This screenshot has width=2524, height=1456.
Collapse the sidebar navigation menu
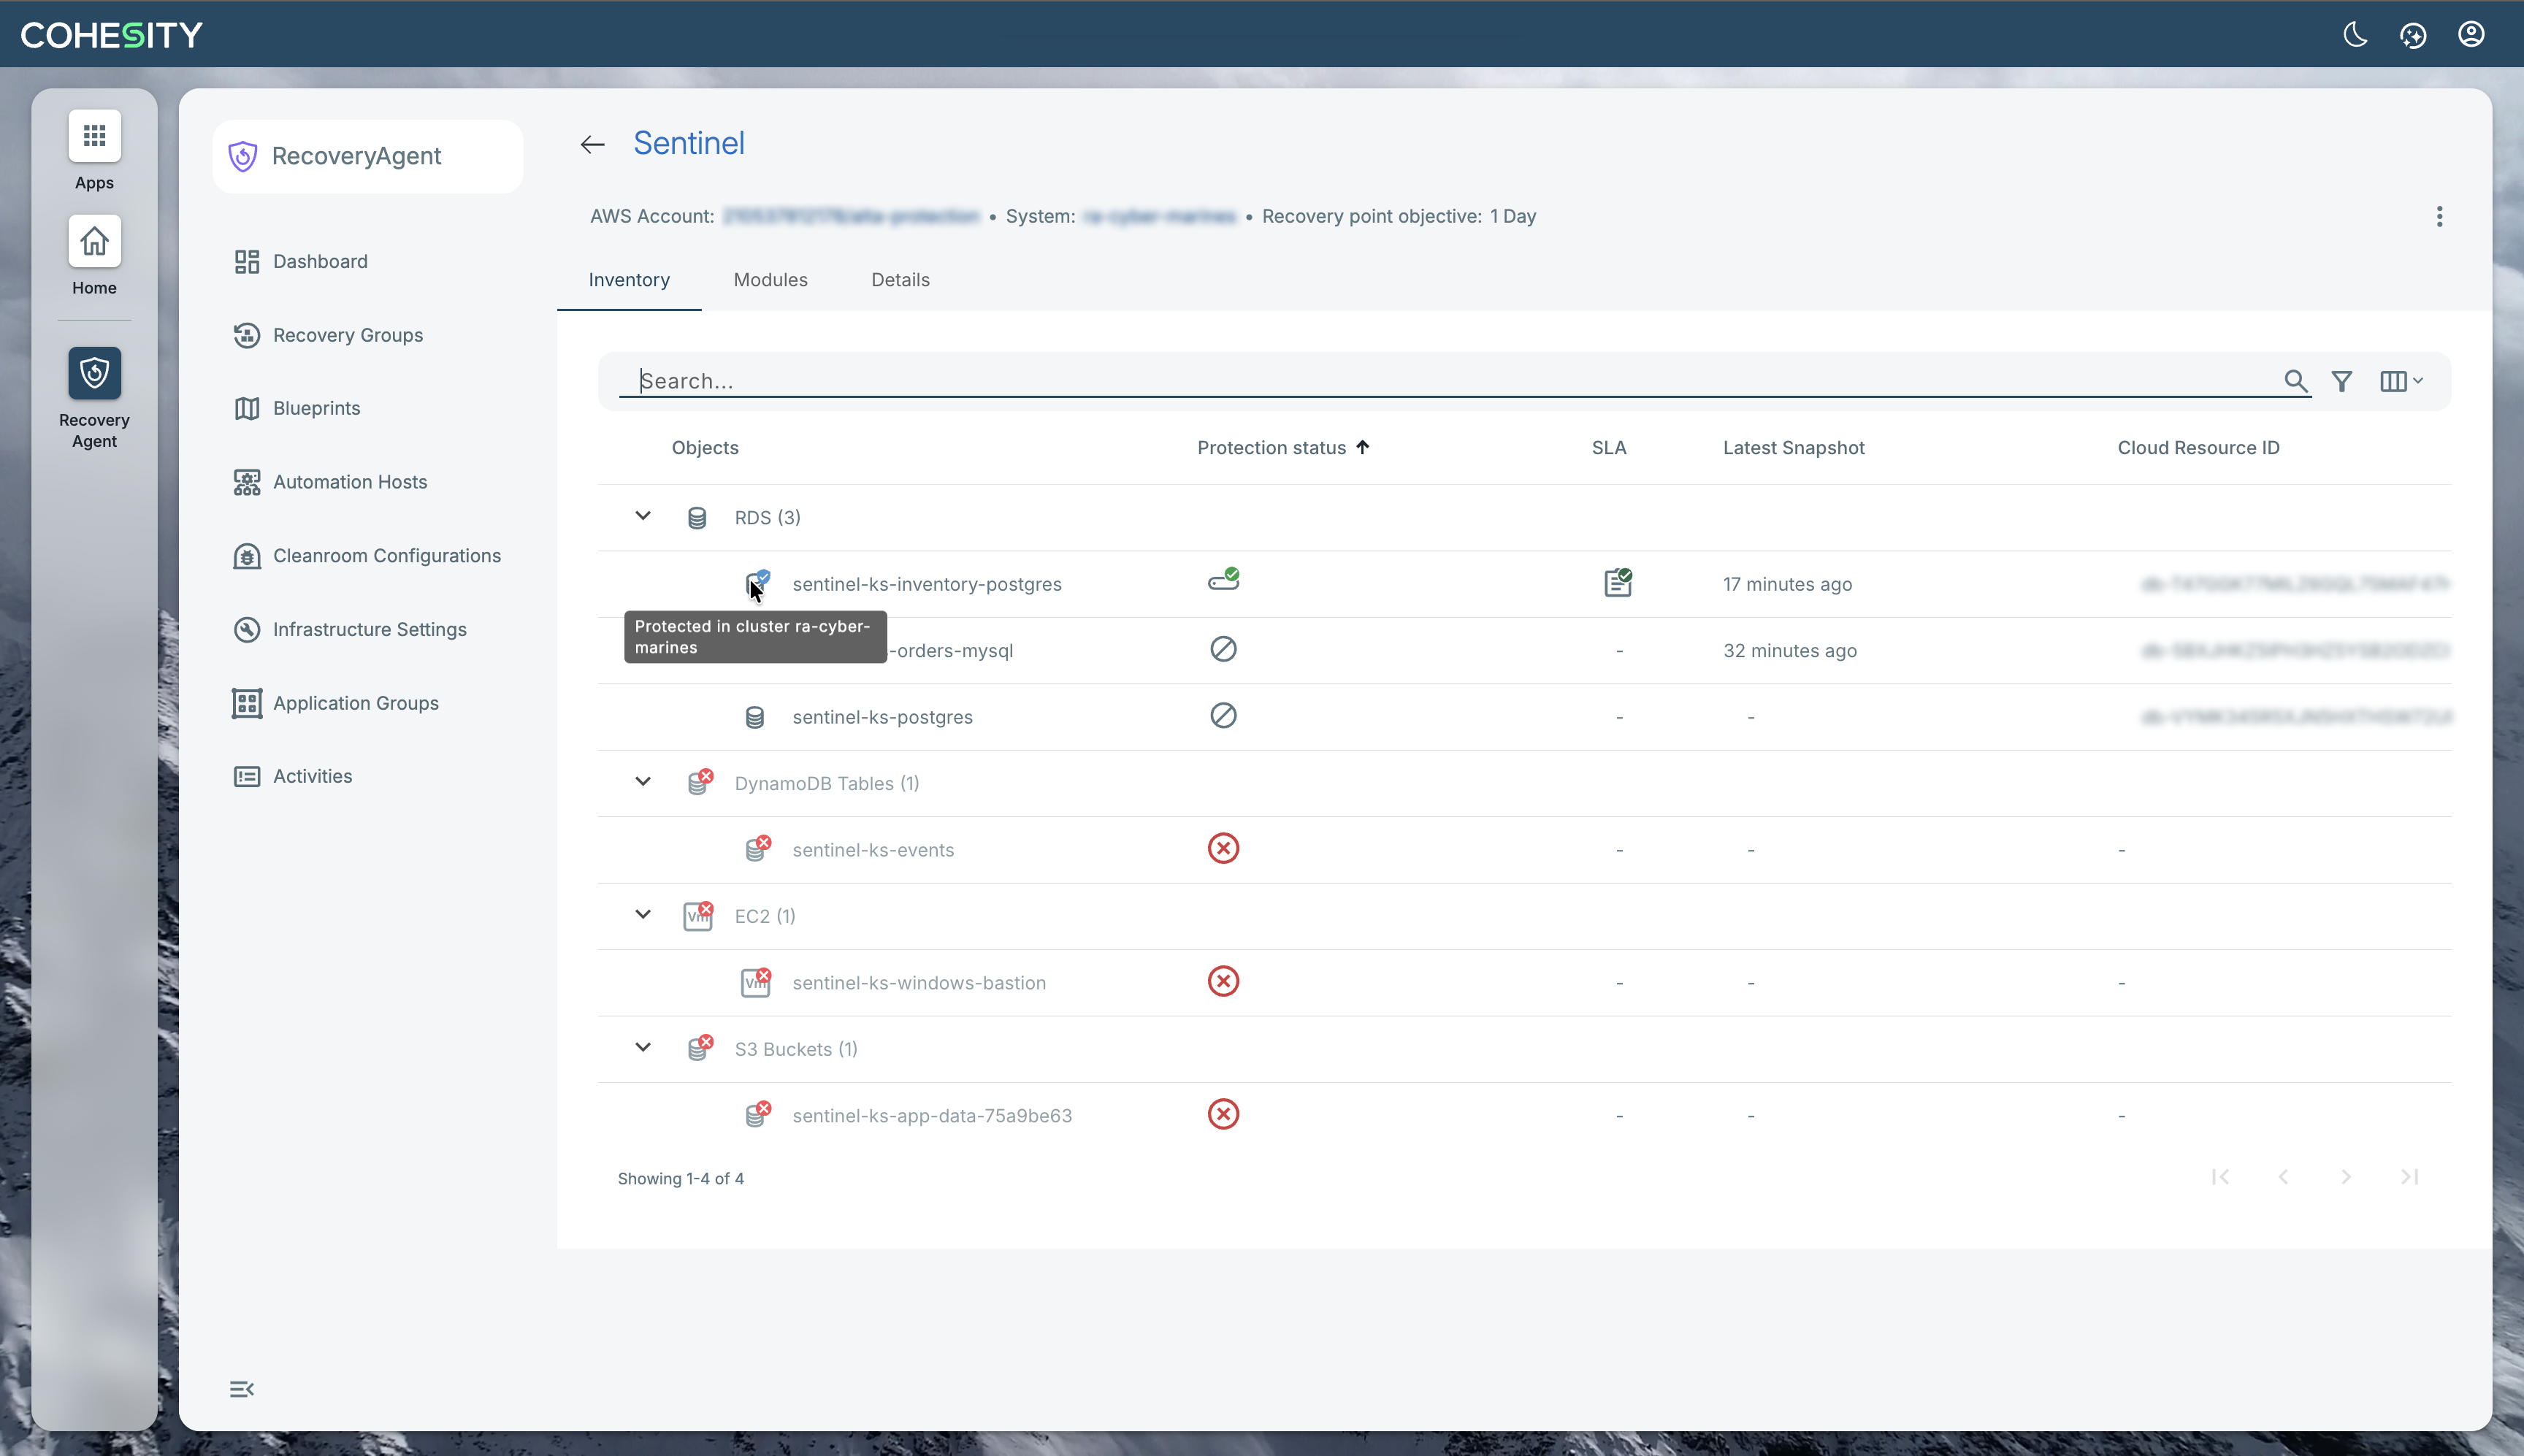(241, 1389)
